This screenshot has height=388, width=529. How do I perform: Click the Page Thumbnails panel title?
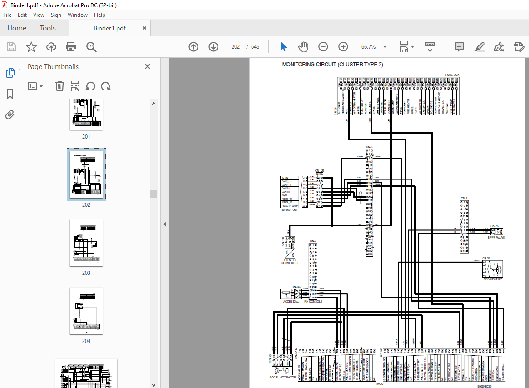point(53,66)
